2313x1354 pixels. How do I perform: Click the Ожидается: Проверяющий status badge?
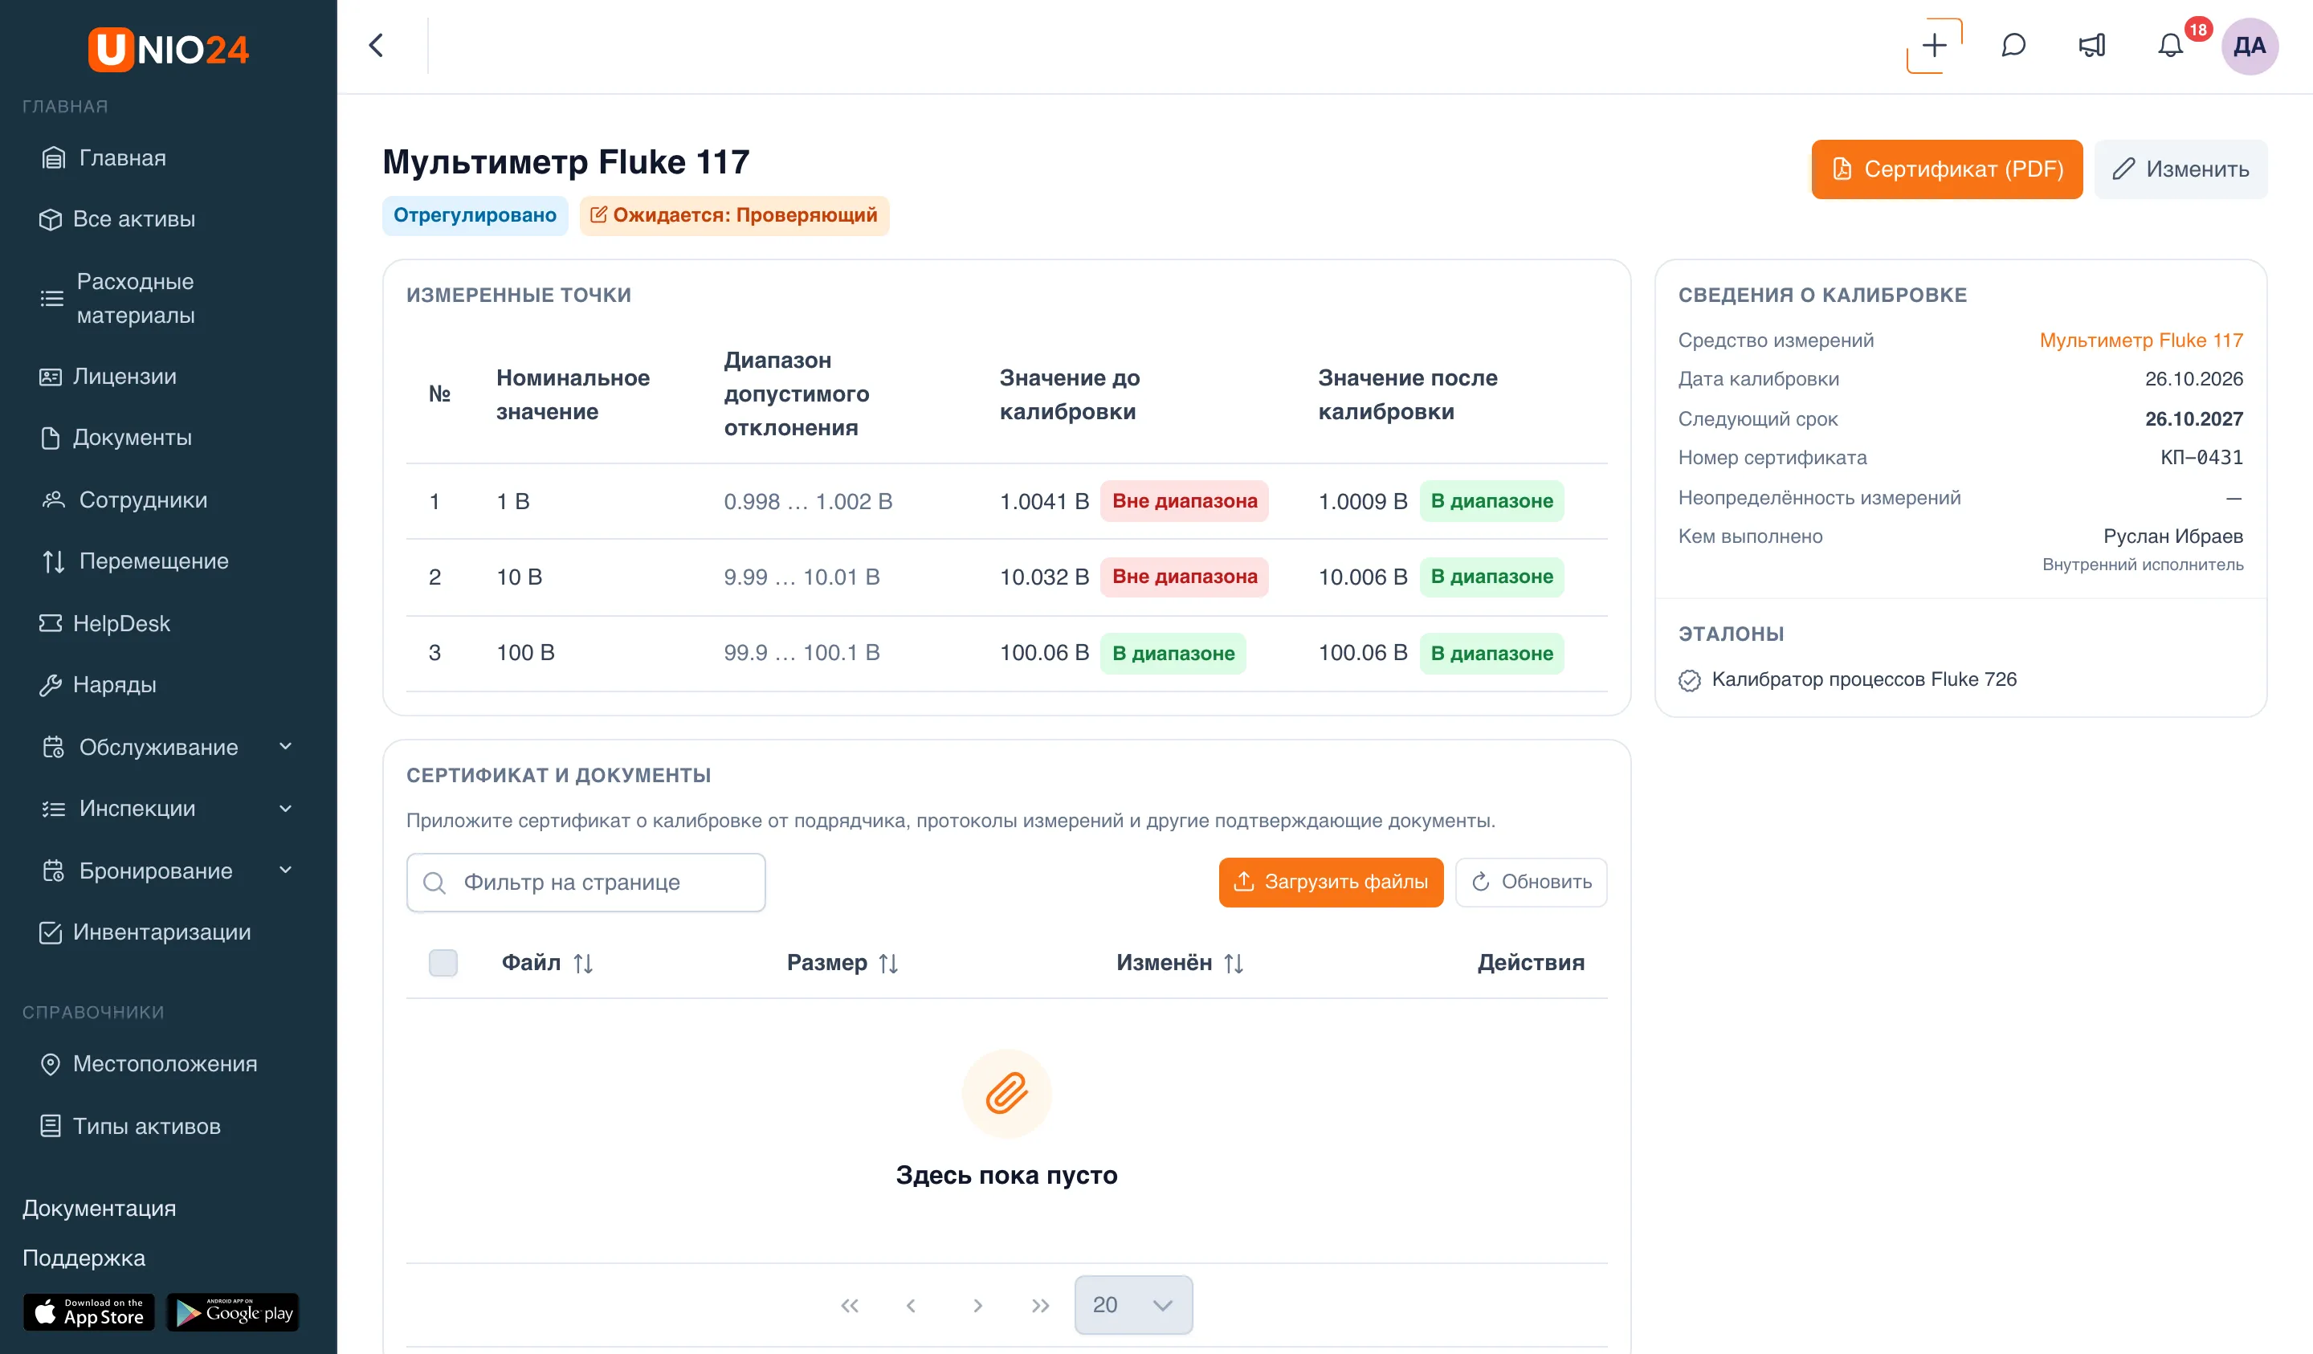click(x=733, y=214)
